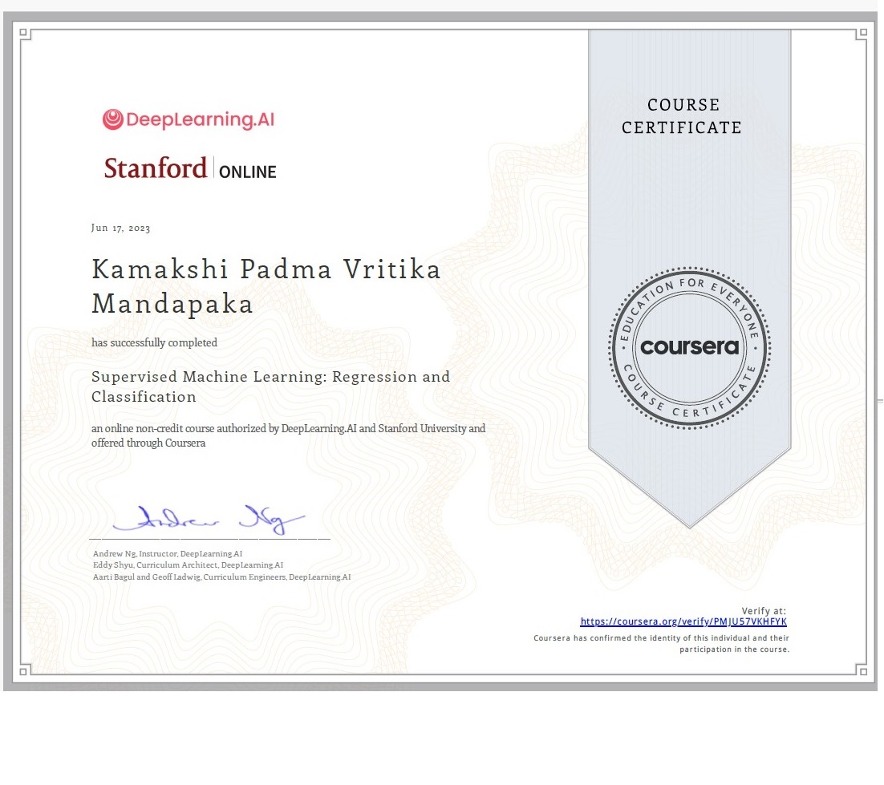
Task: Click the Coursera identity confirmation statement
Action: [x=662, y=644]
